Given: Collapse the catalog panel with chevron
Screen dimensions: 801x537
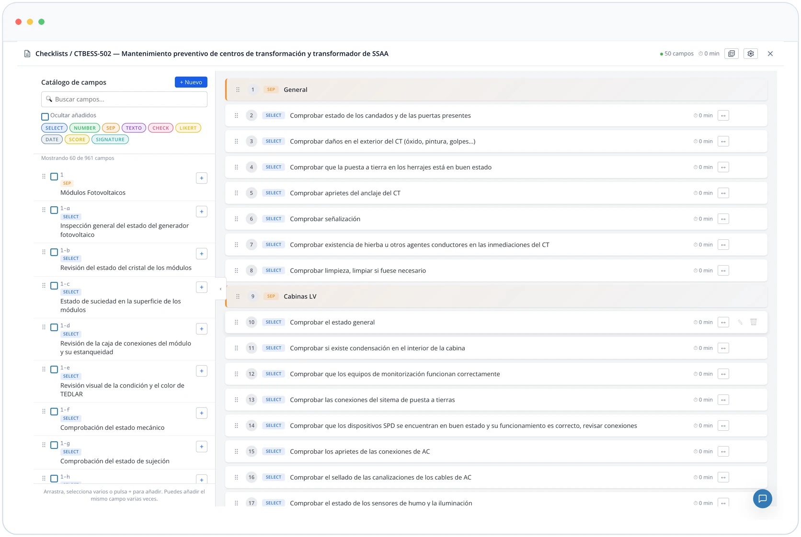Looking at the screenshot, I should (220, 289).
